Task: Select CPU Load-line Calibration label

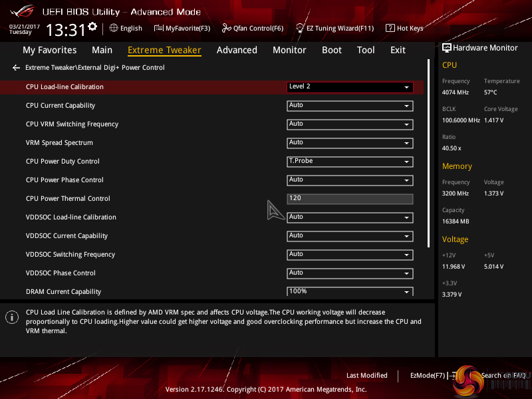Action: [x=65, y=87]
